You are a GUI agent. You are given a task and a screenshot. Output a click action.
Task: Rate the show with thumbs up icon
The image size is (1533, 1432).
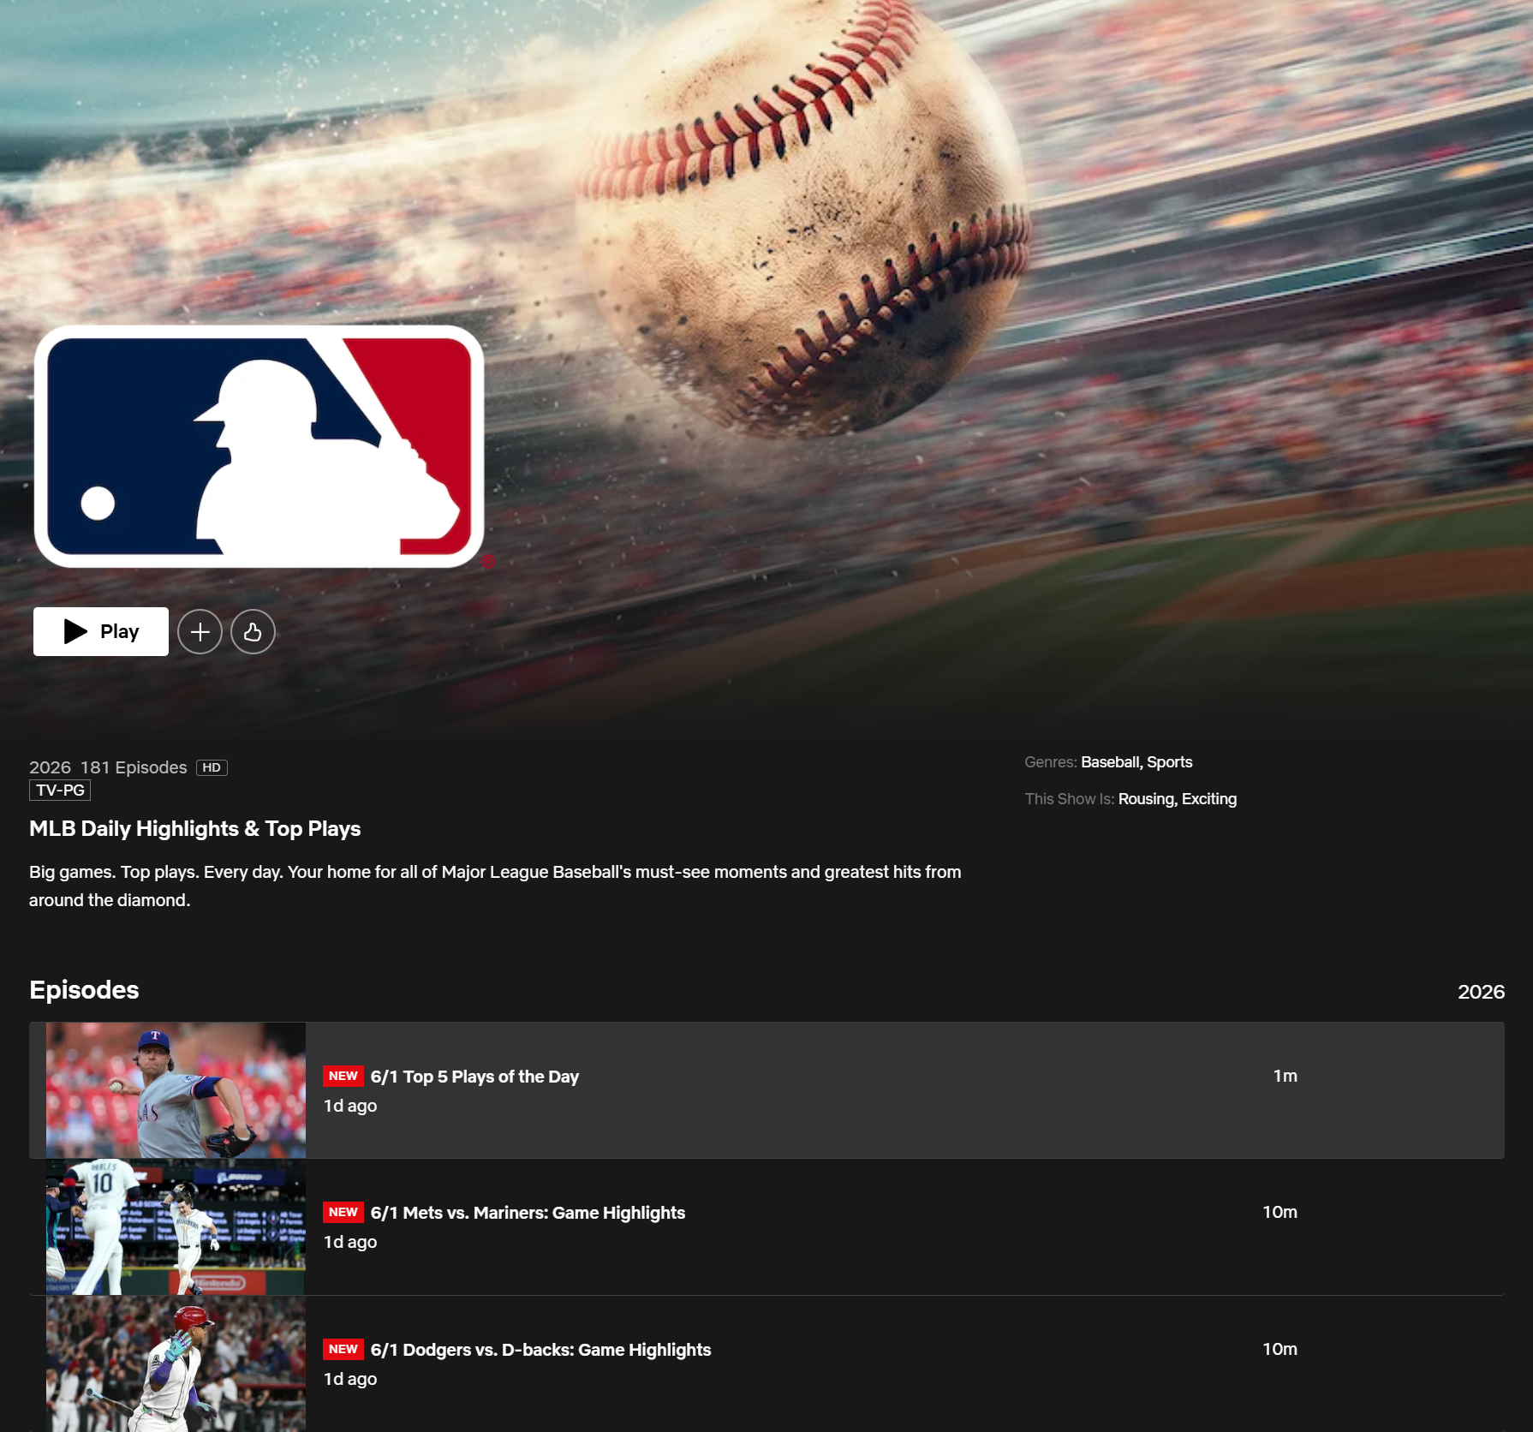(253, 632)
